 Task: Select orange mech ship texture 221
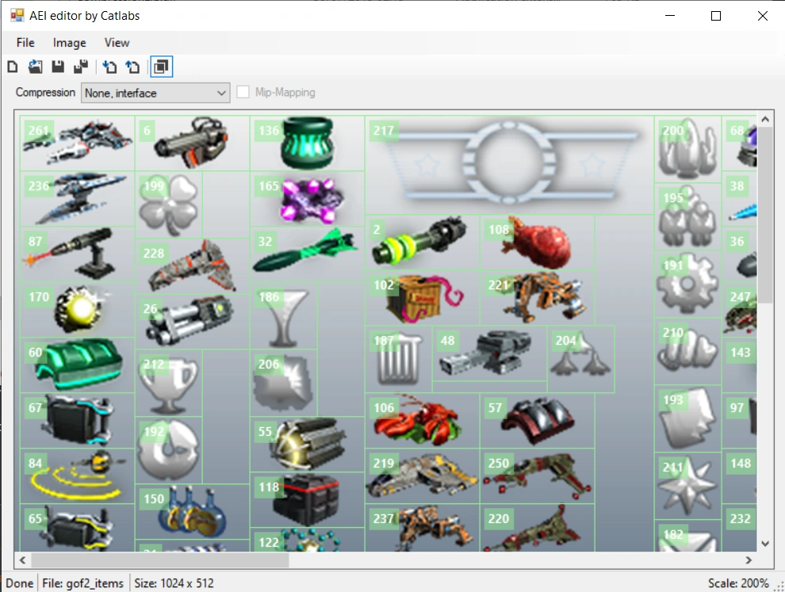[538, 298]
